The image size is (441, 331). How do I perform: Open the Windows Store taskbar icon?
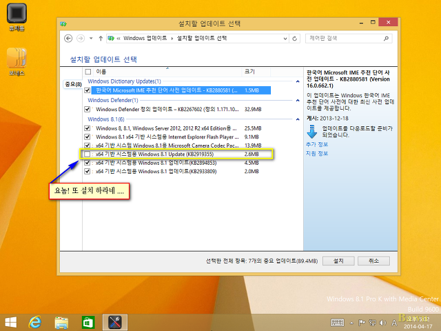pos(88,322)
